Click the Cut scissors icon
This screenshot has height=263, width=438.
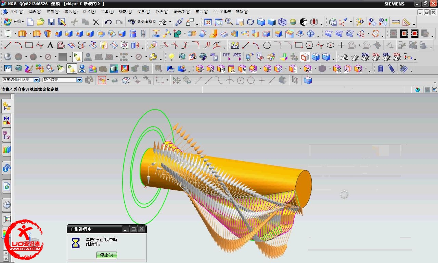[x=75, y=22]
